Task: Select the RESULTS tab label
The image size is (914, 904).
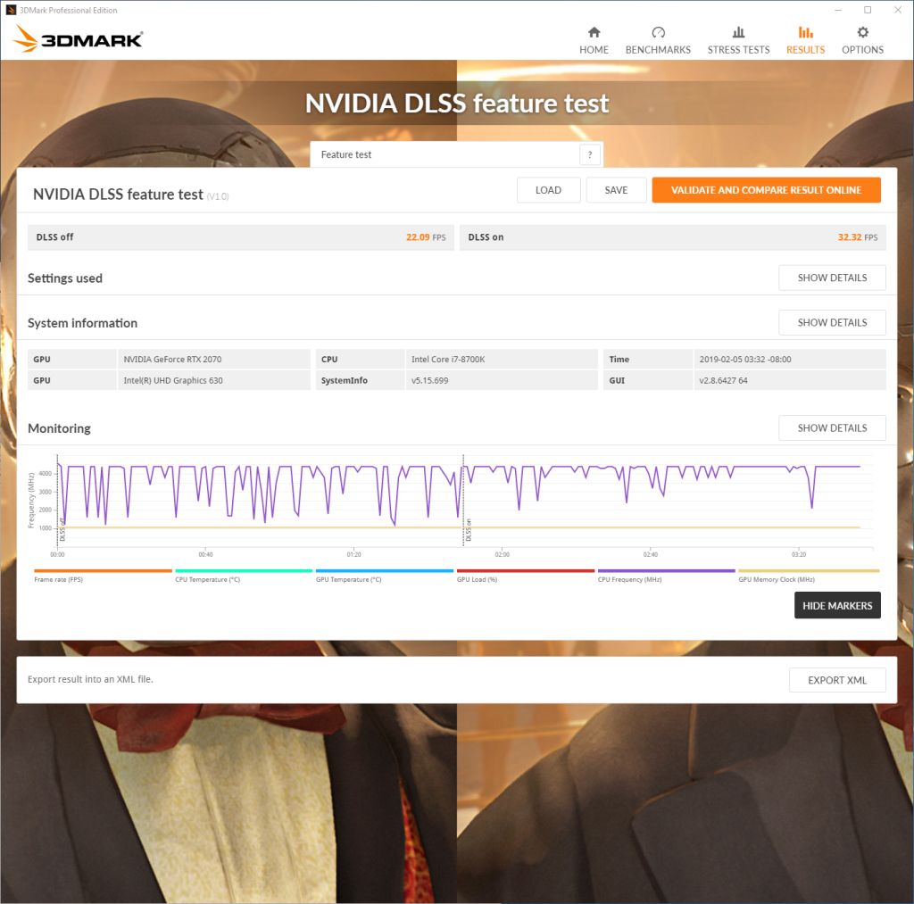Action: point(806,50)
